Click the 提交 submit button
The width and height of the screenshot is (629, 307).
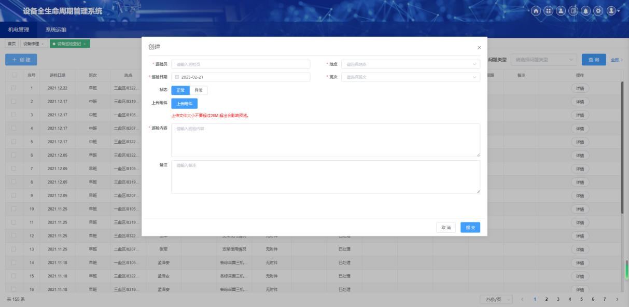click(x=470, y=228)
